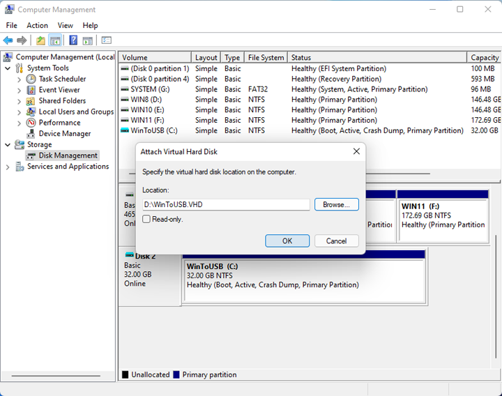Click the Disk Management drive icon
Viewport: 502px width, 396px height.
31,155
